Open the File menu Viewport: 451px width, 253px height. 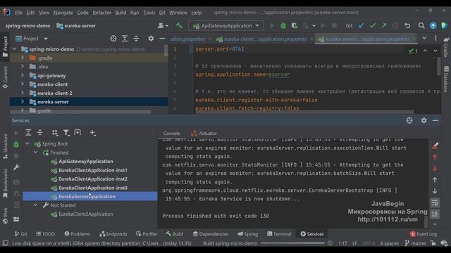[x=18, y=13]
